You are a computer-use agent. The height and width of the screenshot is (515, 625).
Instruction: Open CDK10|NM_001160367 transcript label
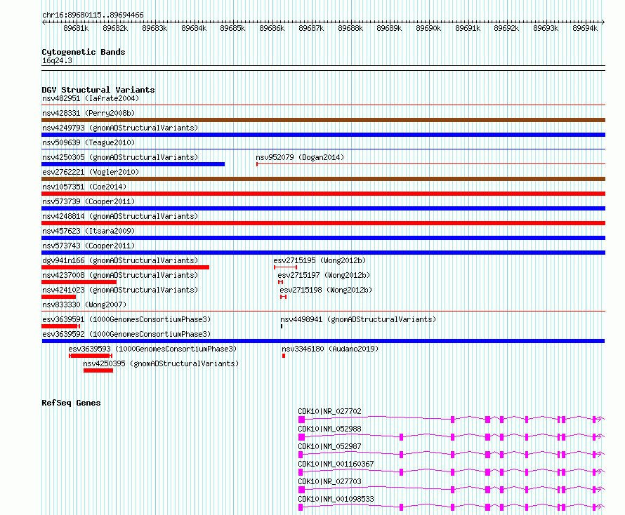coord(336,464)
